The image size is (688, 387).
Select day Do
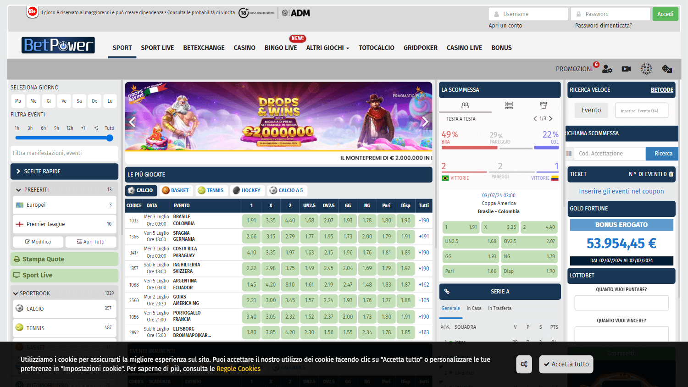94,101
